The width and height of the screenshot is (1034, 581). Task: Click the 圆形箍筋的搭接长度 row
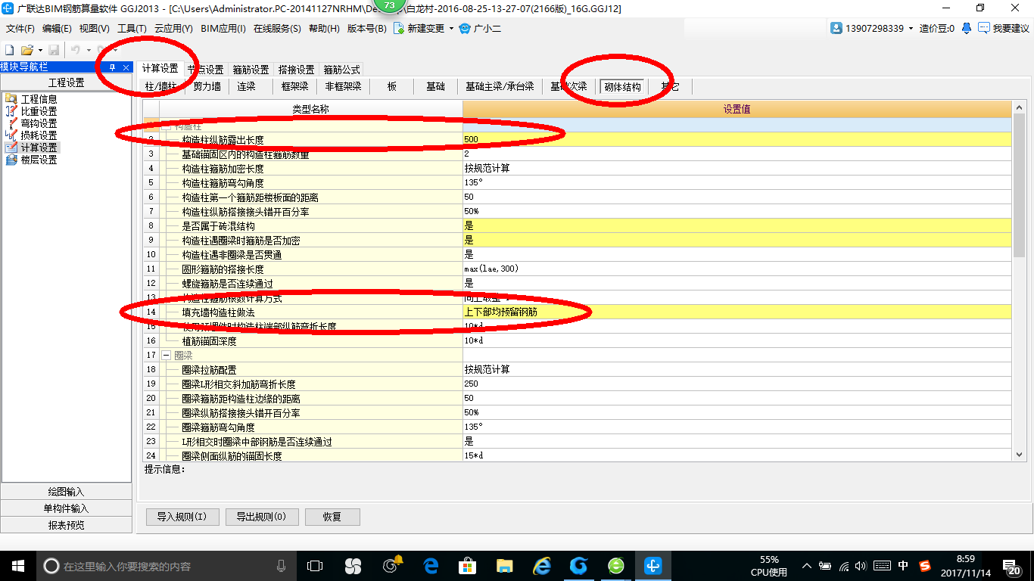point(578,269)
